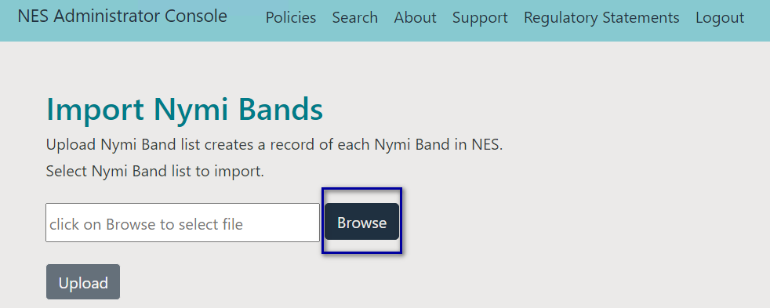Click the Browse button
This screenshot has height=308, width=770.
coord(362,222)
